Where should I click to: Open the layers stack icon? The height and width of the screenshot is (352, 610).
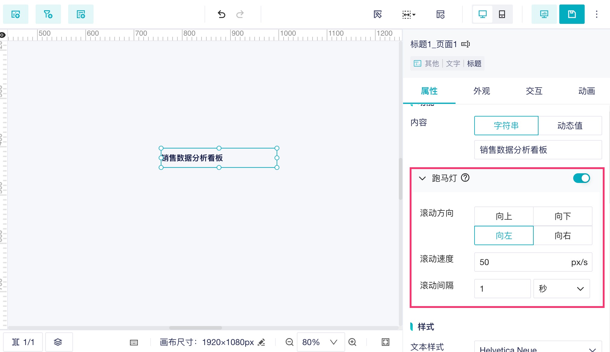[58, 342]
